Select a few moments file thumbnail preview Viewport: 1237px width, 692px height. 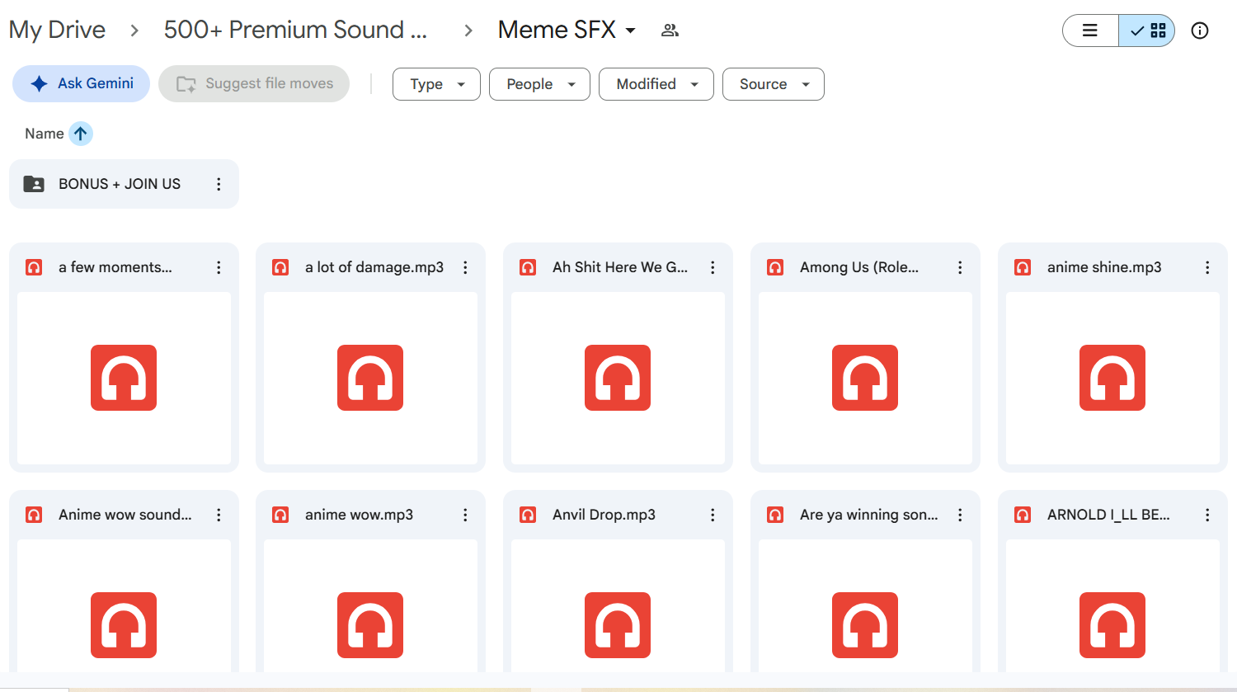(124, 378)
